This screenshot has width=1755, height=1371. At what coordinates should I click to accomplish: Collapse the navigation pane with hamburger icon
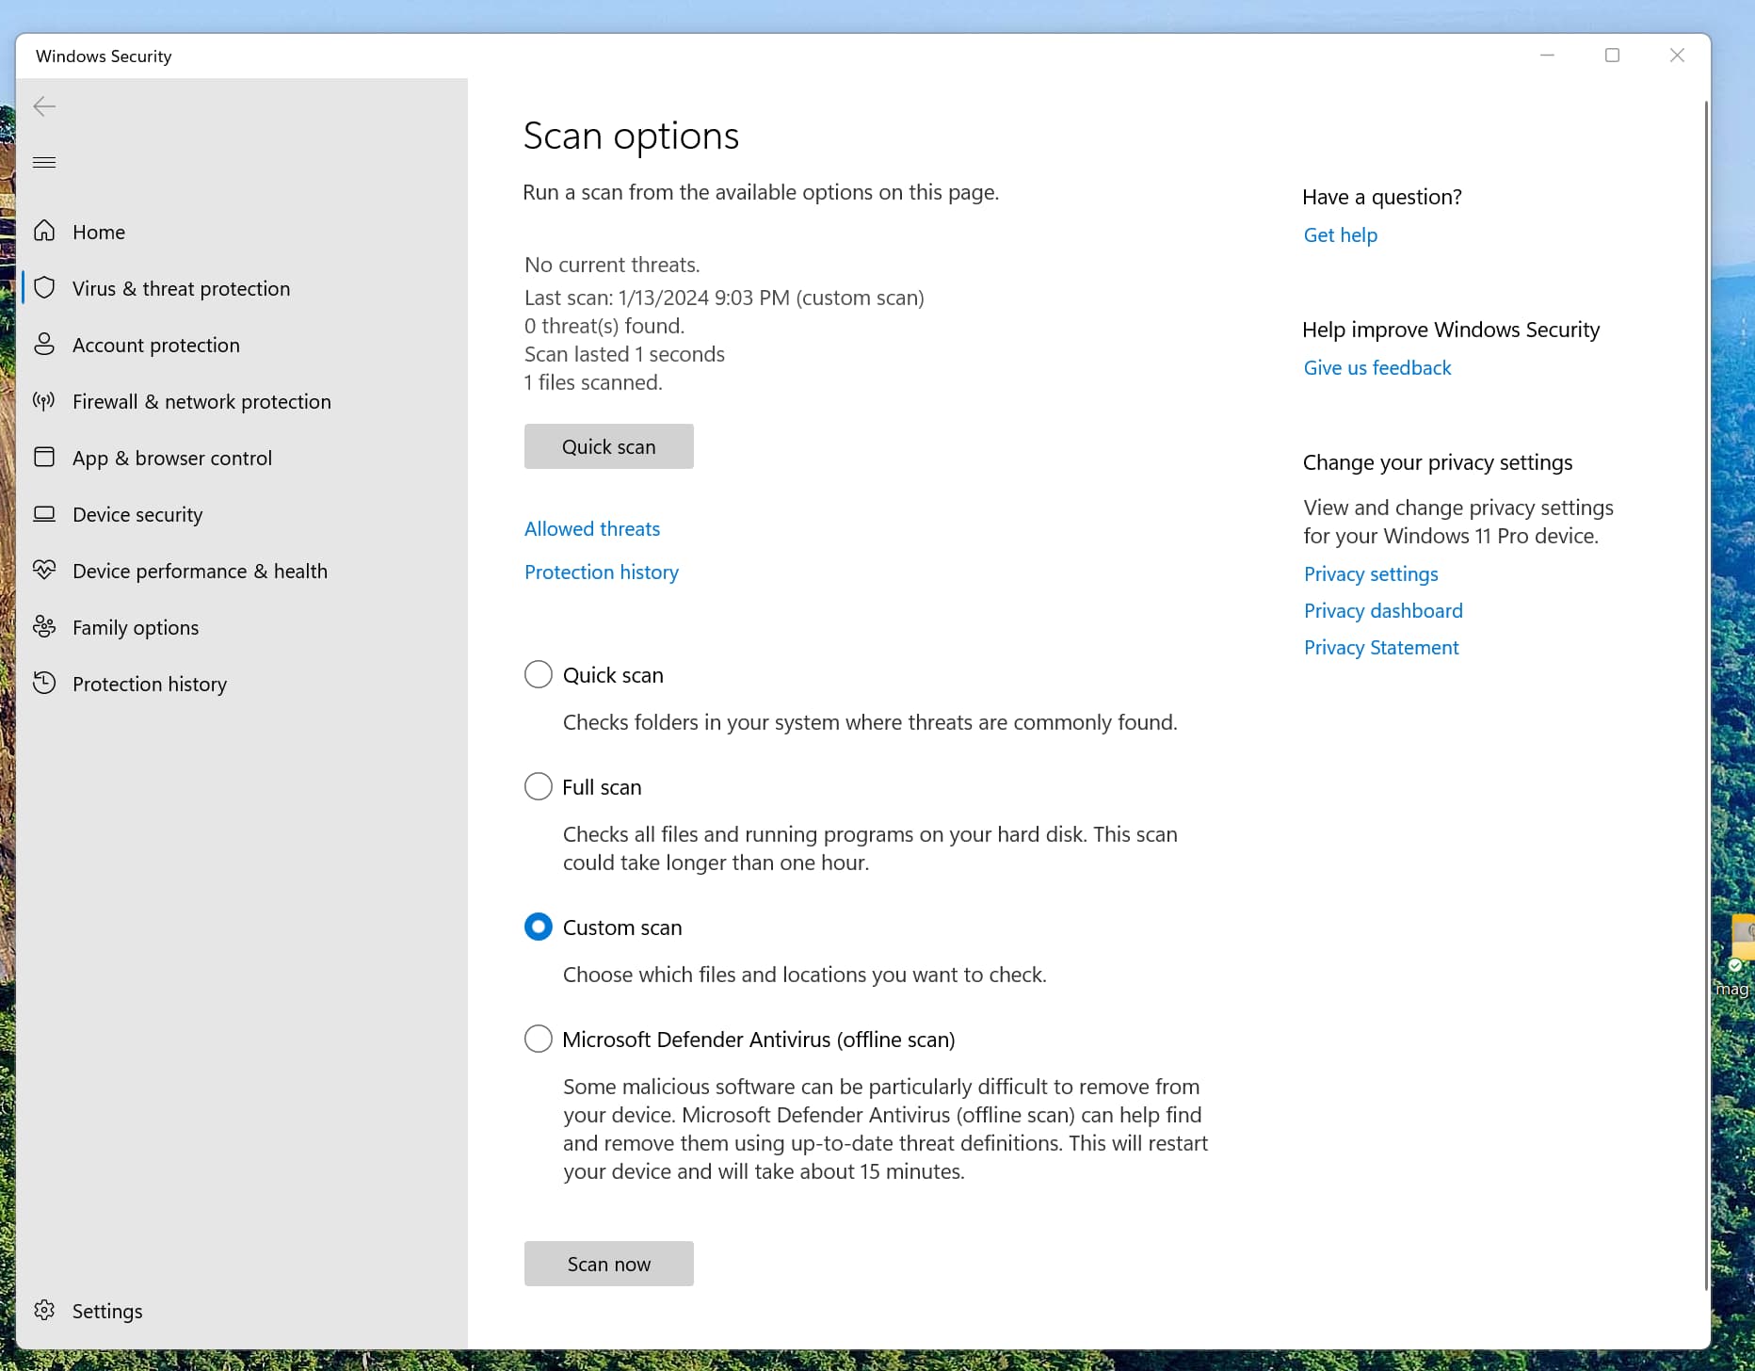44,163
